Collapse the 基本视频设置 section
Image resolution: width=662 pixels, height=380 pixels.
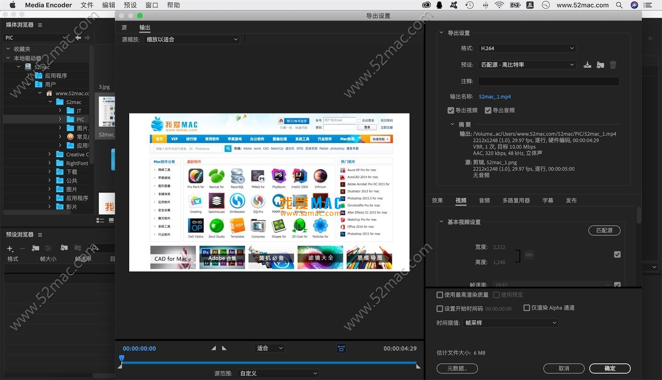tap(442, 222)
